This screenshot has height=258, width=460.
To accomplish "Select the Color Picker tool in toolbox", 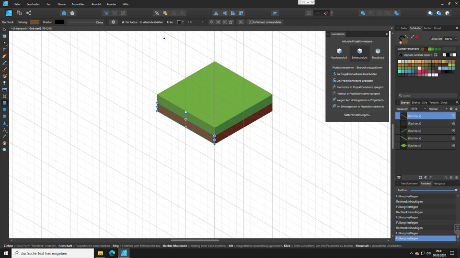I will coord(4,136).
